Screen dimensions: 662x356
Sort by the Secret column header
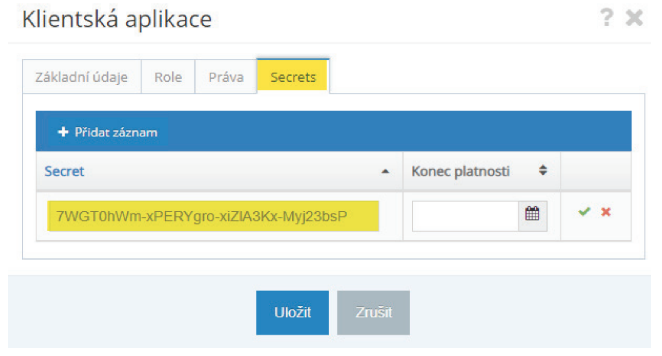65,171
